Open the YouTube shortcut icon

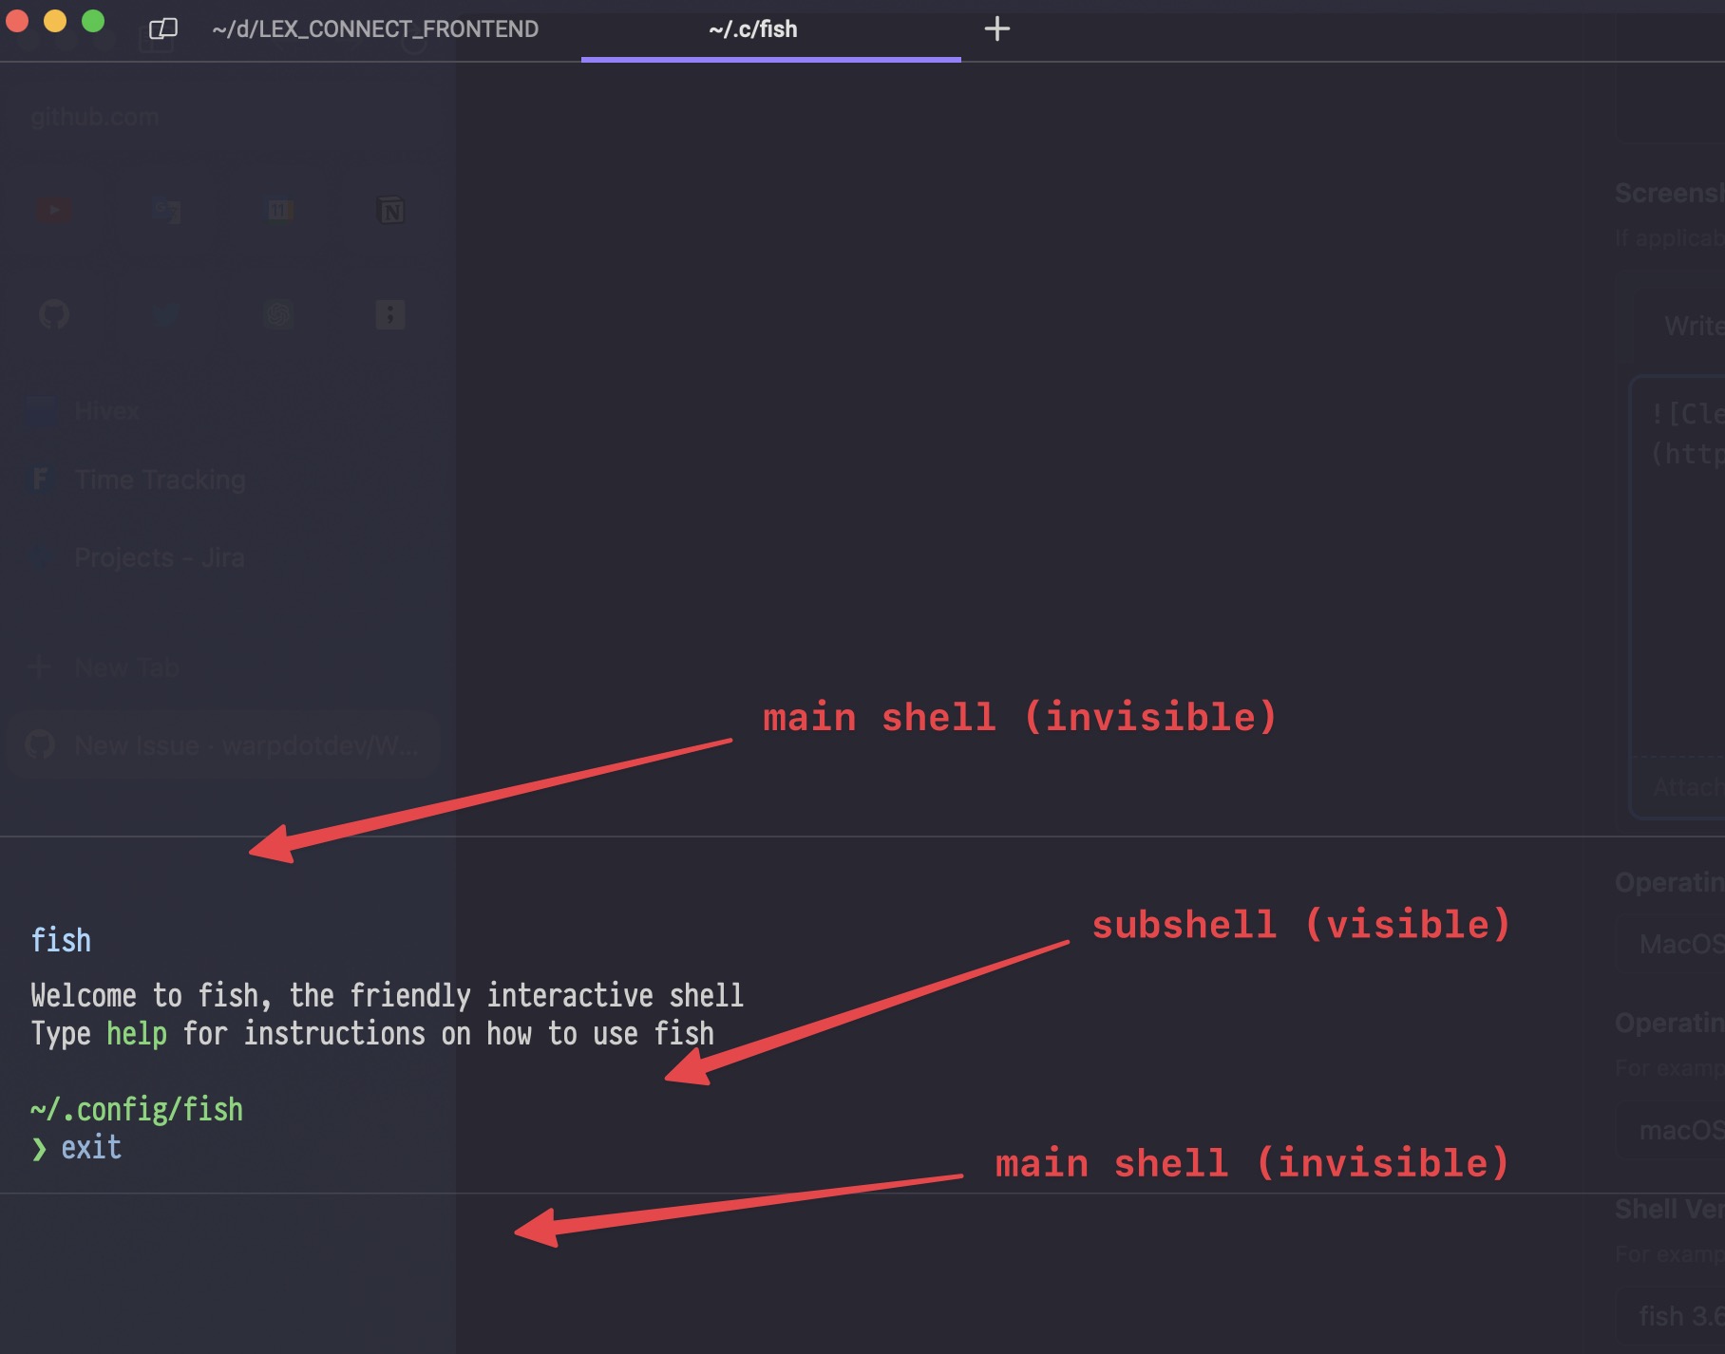[55, 209]
